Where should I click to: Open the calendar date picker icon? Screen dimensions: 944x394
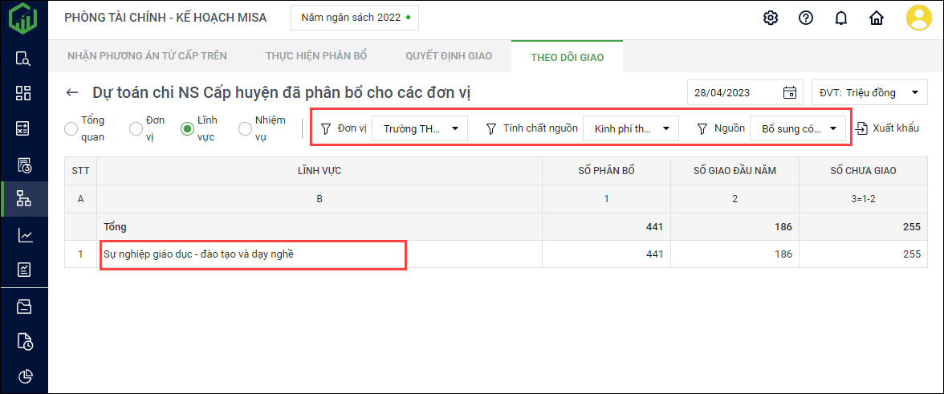[x=789, y=92]
